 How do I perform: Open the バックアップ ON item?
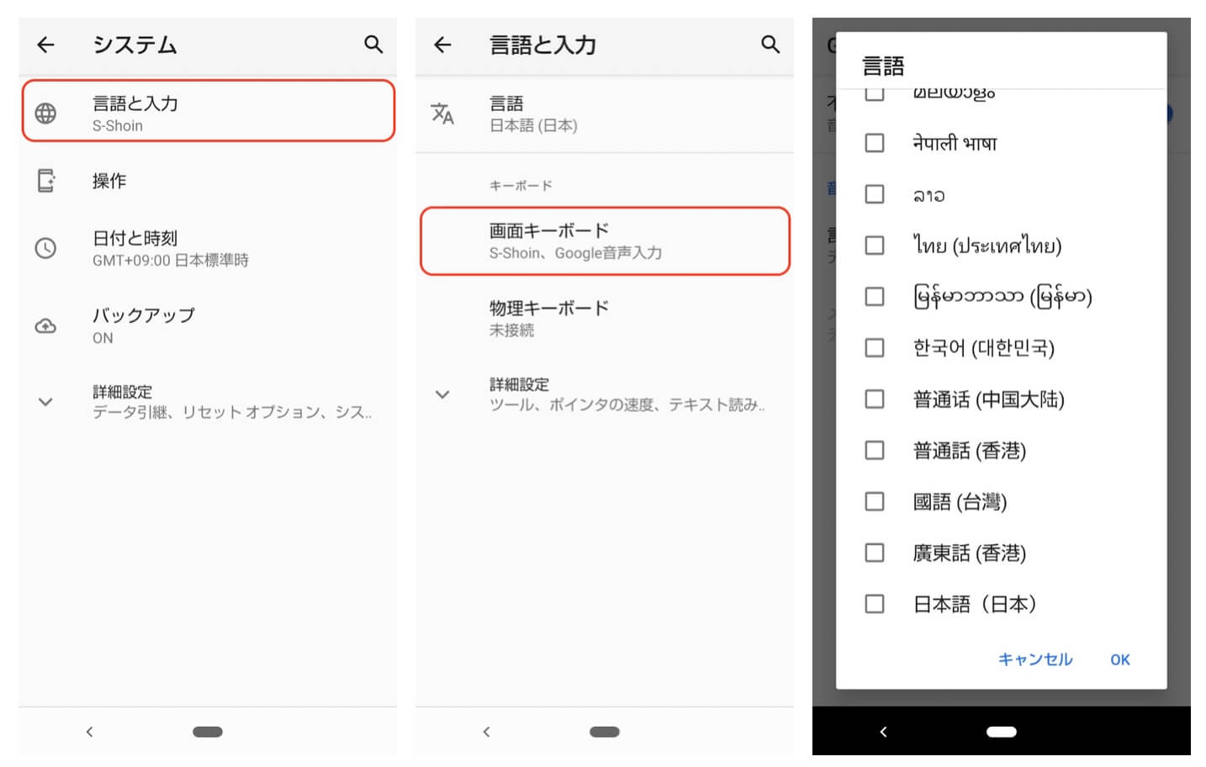pos(208,325)
